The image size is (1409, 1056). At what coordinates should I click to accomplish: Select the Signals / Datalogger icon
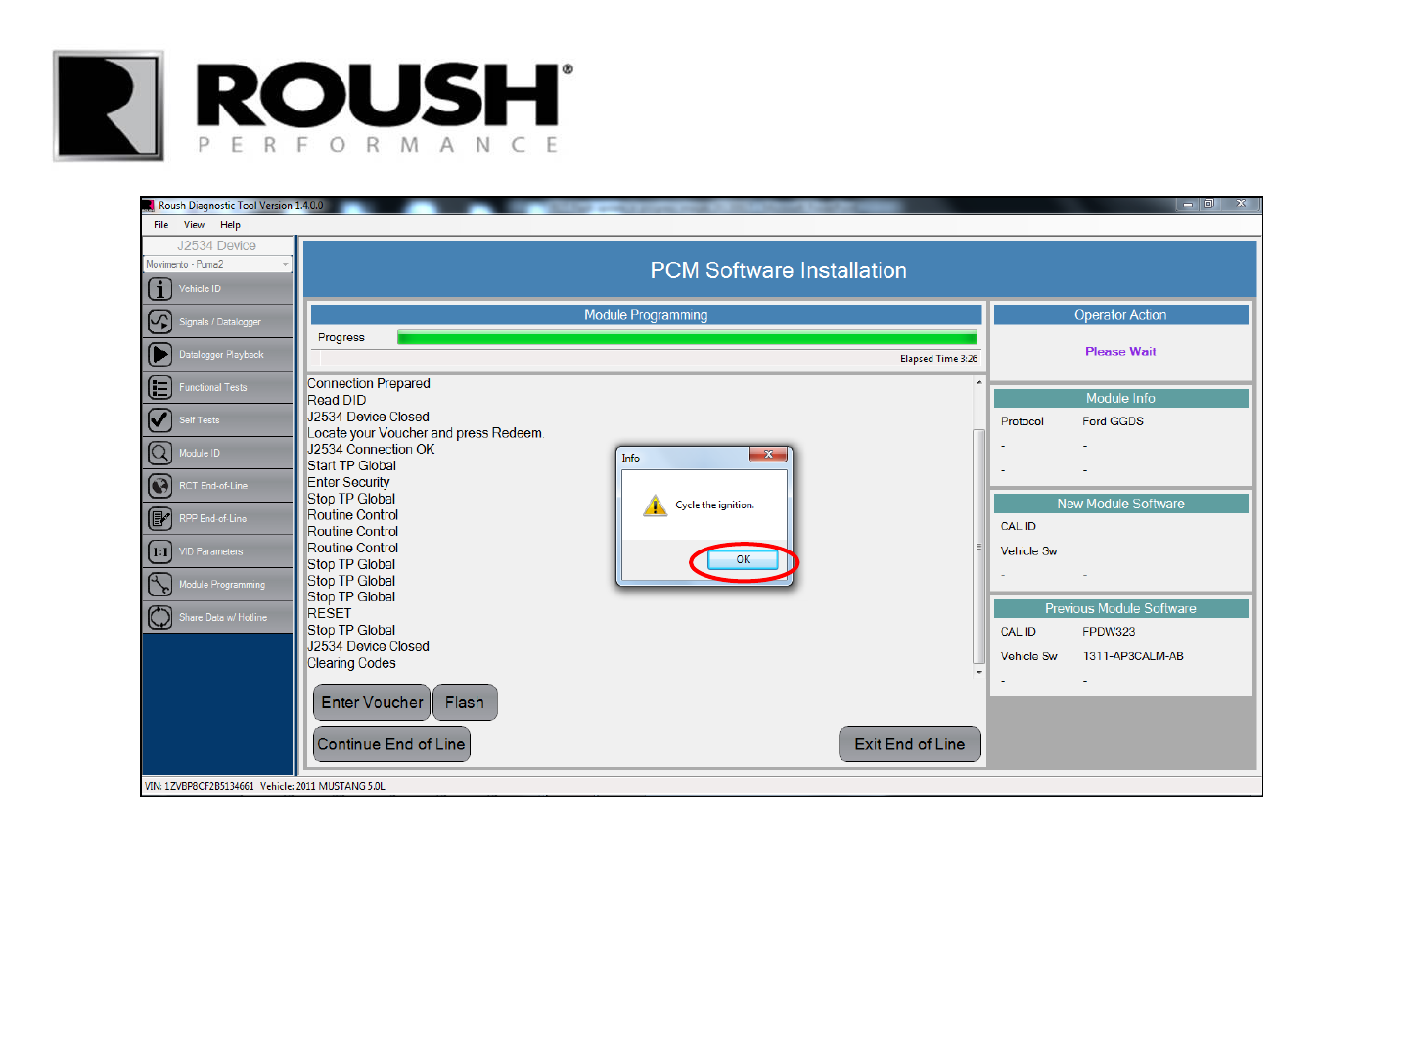(159, 322)
